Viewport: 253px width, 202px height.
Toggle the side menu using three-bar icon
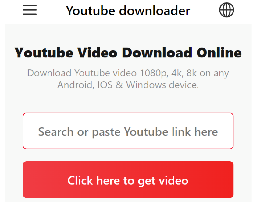click(x=30, y=10)
